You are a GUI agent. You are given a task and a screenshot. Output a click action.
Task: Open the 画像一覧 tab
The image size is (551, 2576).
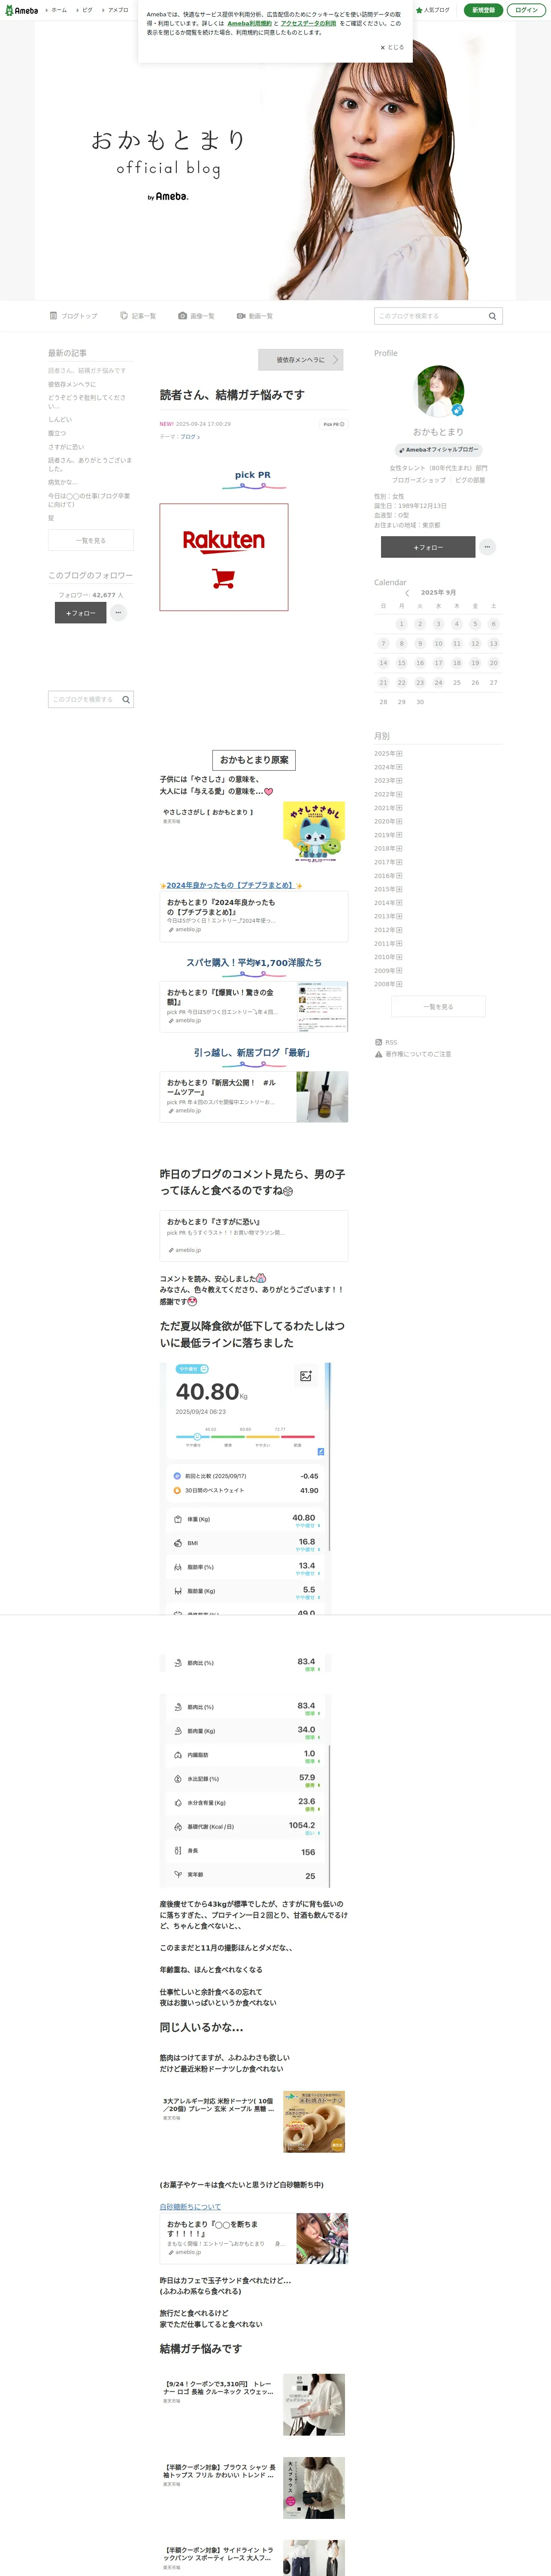pos(196,316)
